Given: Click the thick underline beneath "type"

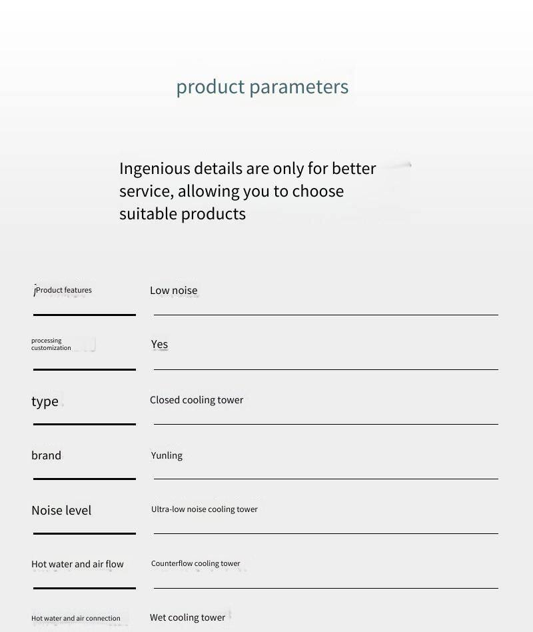Looking at the screenshot, I should pyautogui.click(x=85, y=424).
